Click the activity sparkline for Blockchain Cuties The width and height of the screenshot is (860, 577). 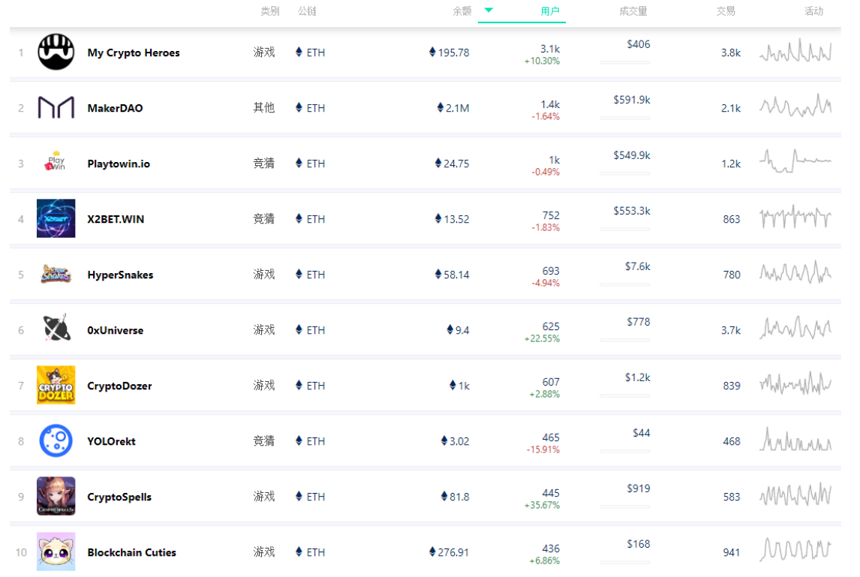pyautogui.click(x=795, y=550)
